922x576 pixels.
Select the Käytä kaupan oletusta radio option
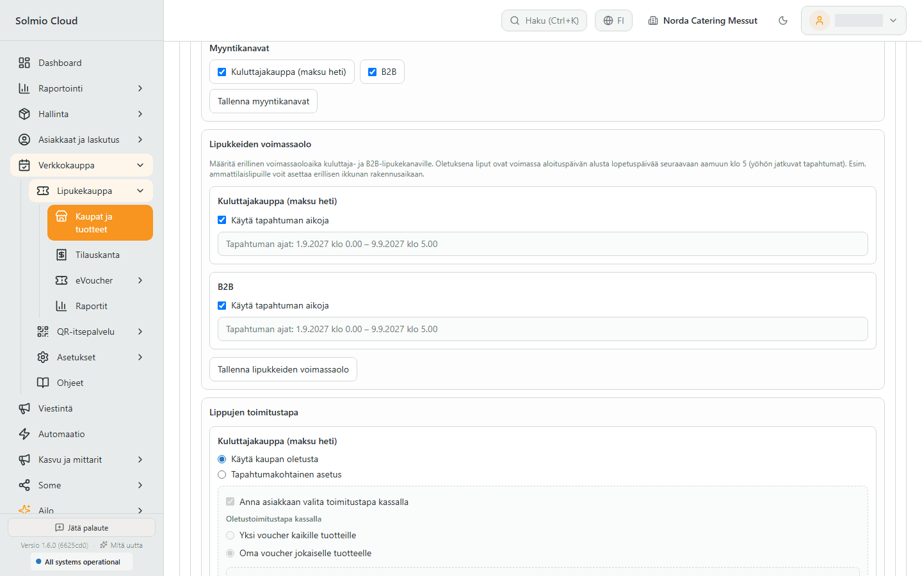pos(222,459)
